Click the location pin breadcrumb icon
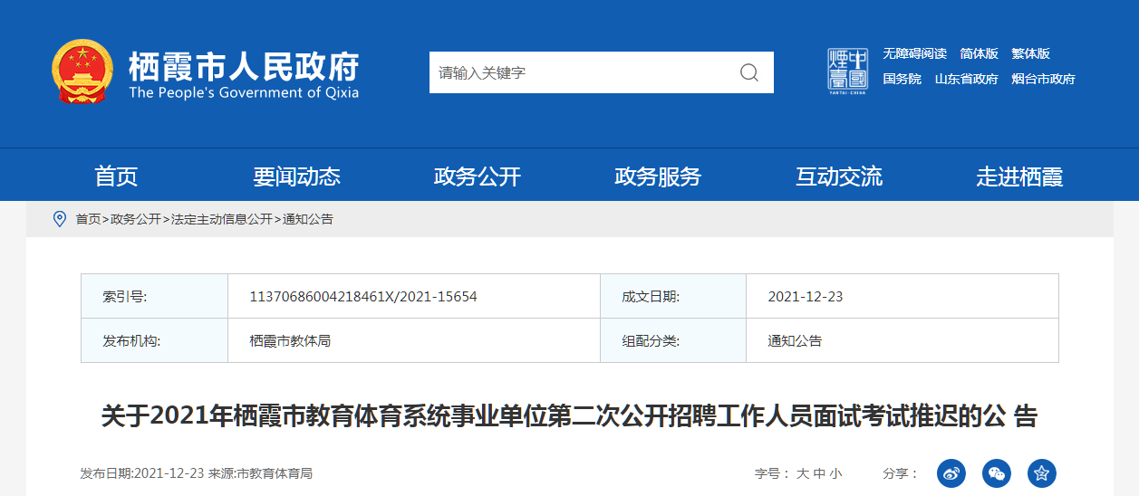This screenshot has width=1139, height=496. pyautogui.click(x=60, y=219)
